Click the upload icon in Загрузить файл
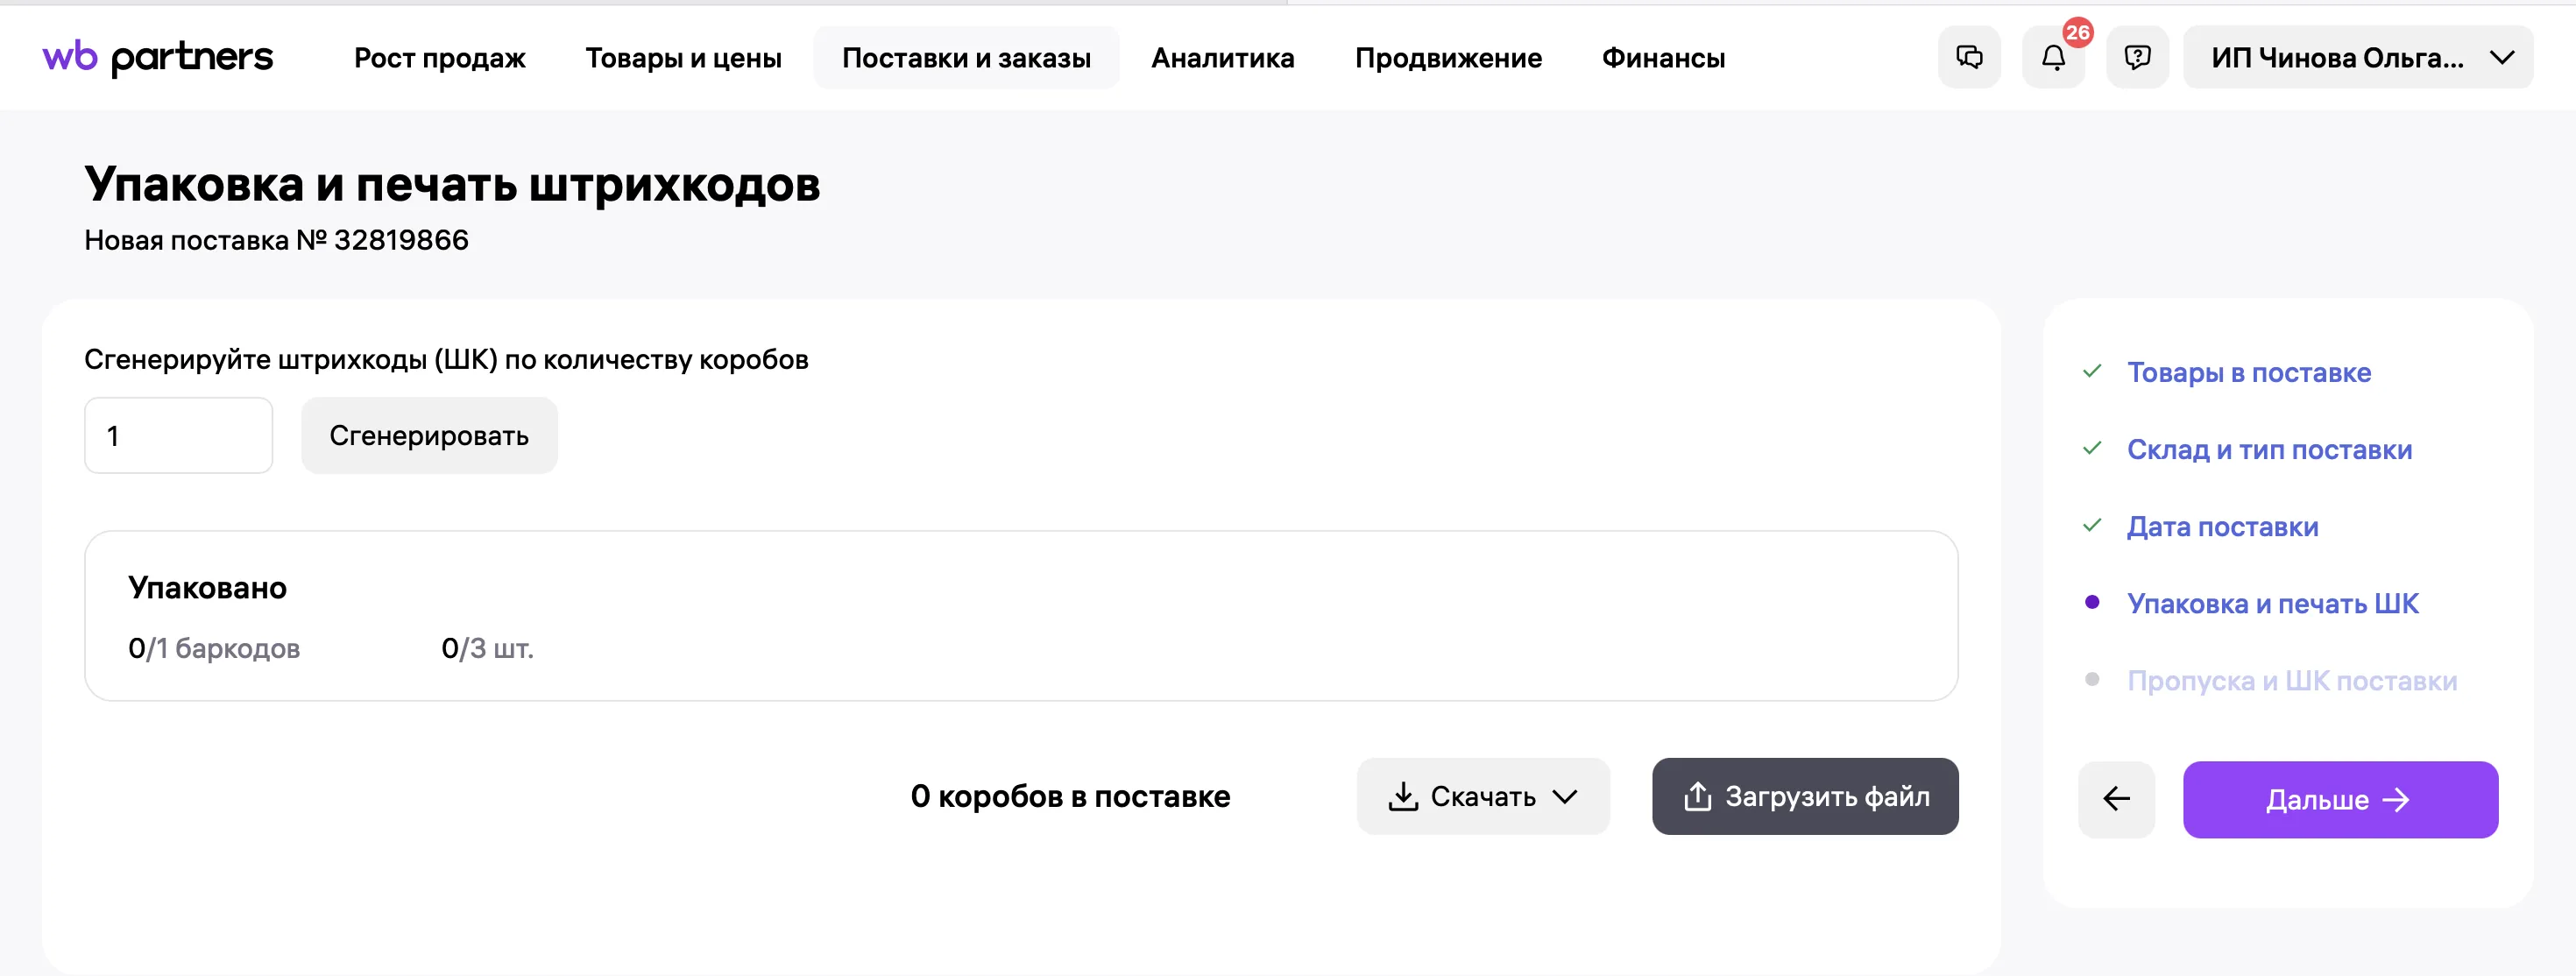This screenshot has height=976, width=2576. (1697, 797)
